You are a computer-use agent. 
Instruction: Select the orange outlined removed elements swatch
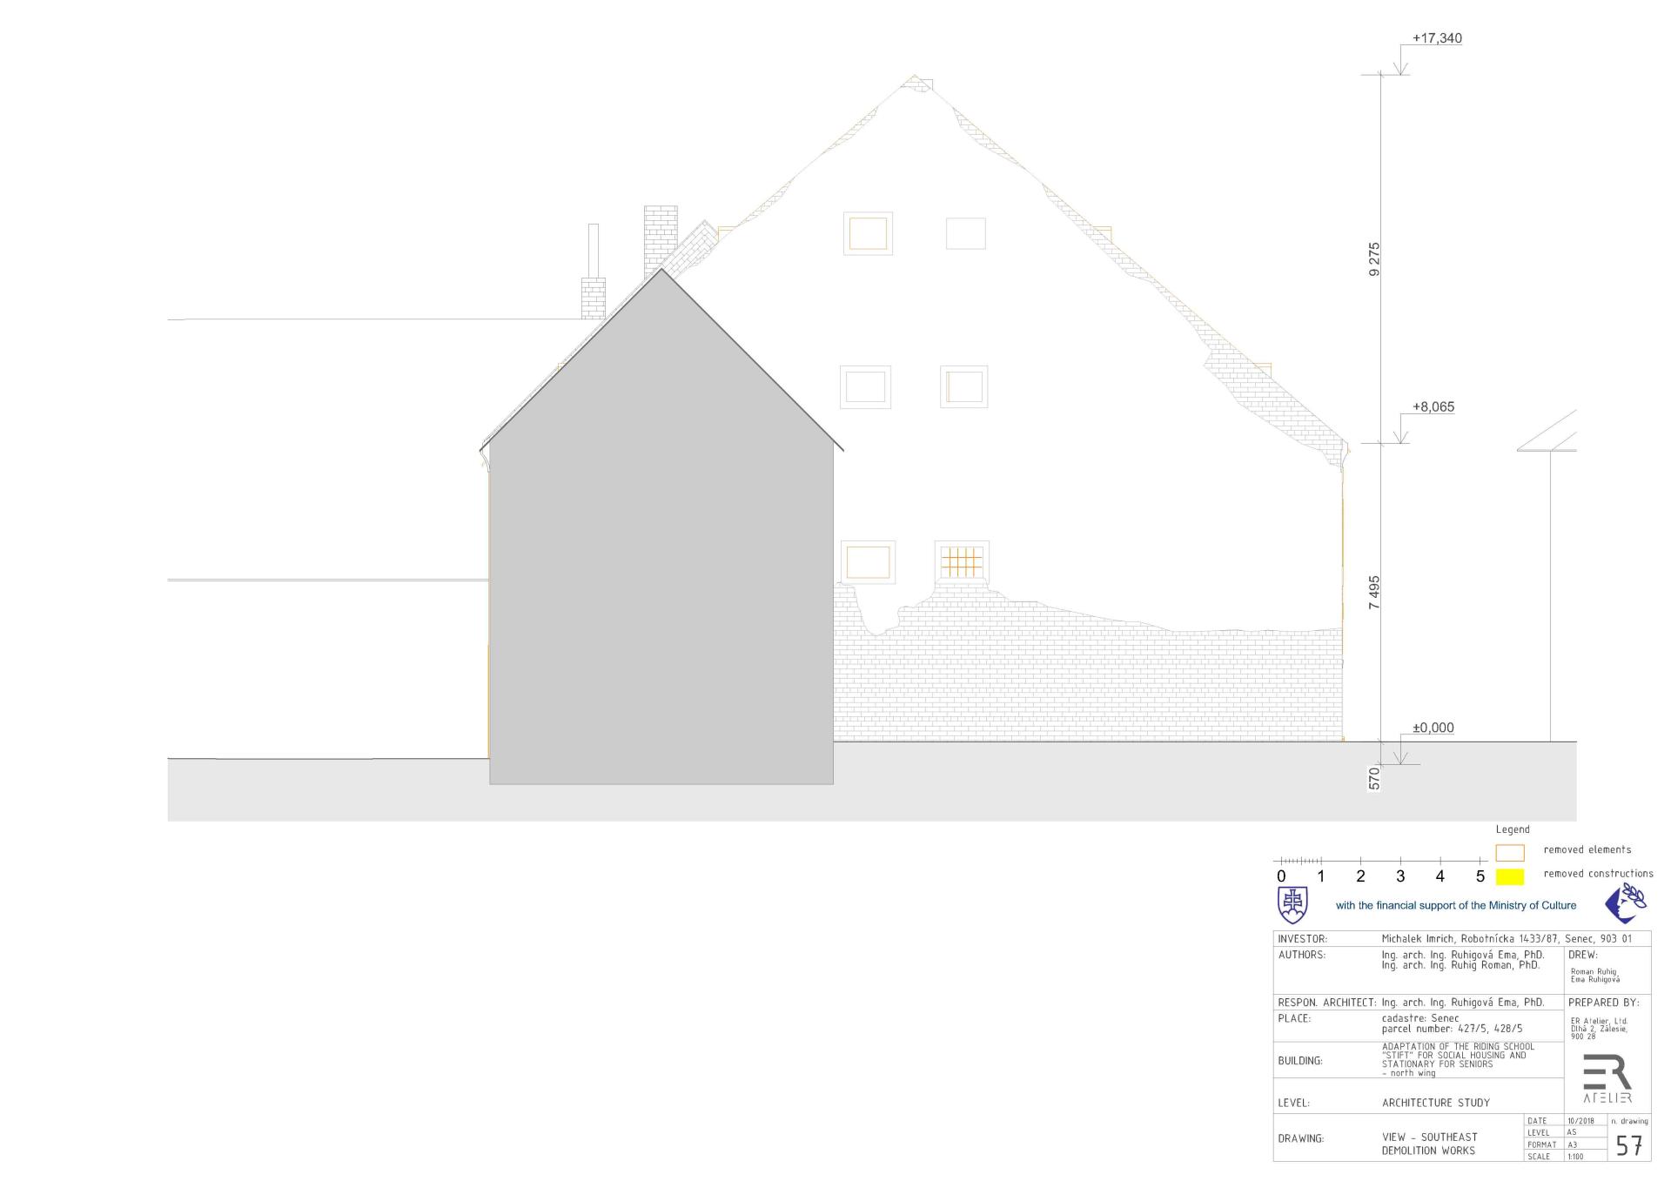(x=1510, y=853)
